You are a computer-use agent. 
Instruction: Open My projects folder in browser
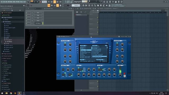coord(6,79)
